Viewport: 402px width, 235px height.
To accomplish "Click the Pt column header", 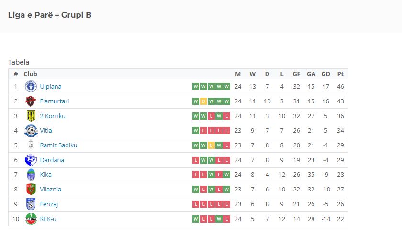I will pos(340,74).
